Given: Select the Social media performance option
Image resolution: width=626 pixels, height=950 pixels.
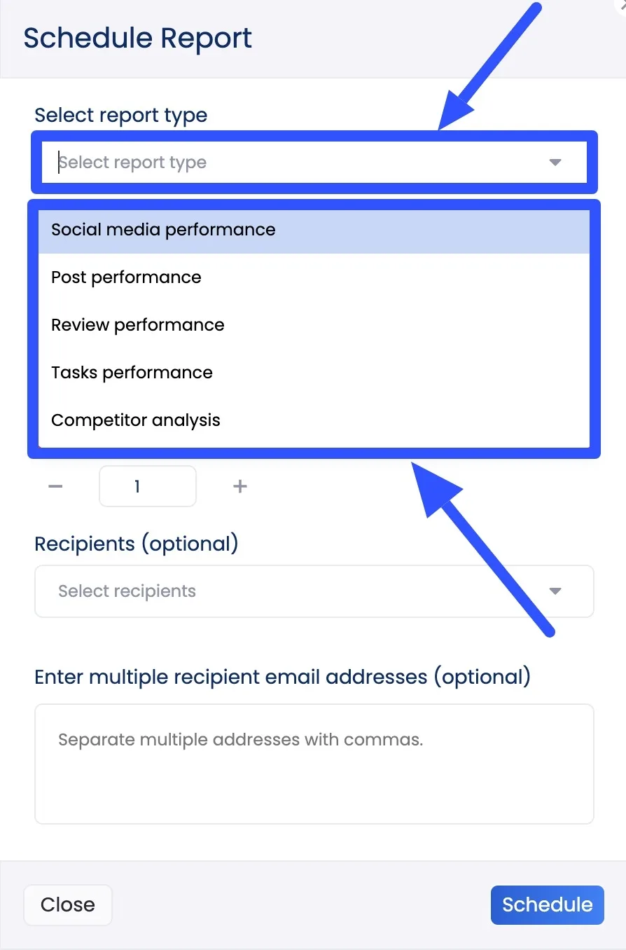Looking at the screenshot, I should 163,229.
